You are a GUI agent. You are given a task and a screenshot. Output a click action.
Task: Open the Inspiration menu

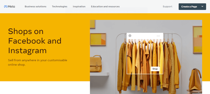pyautogui.click(x=79, y=7)
